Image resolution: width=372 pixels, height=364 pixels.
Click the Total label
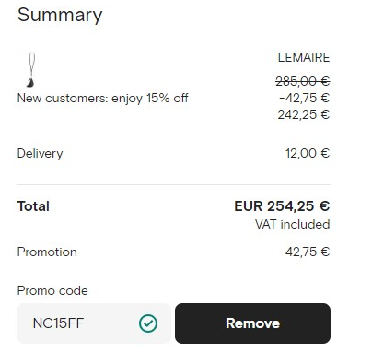click(33, 206)
